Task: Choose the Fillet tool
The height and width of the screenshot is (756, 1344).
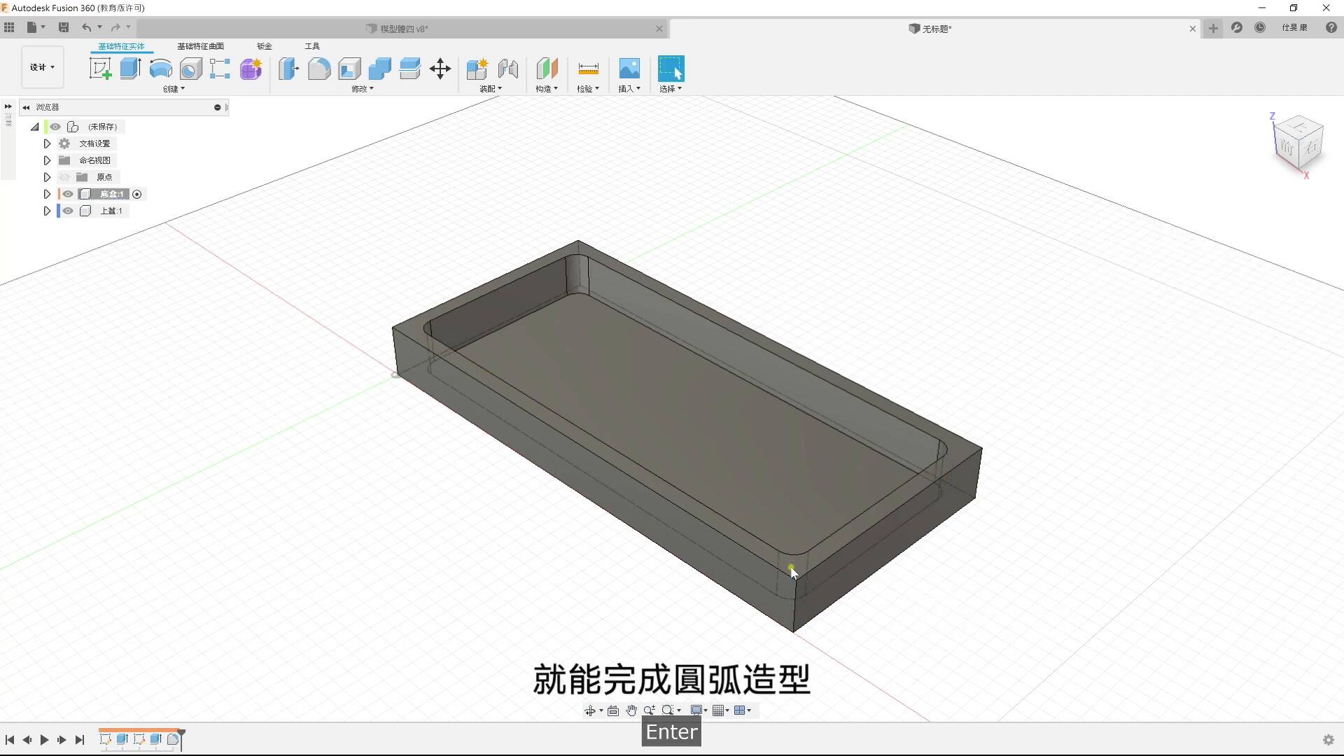Action: (319, 69)
